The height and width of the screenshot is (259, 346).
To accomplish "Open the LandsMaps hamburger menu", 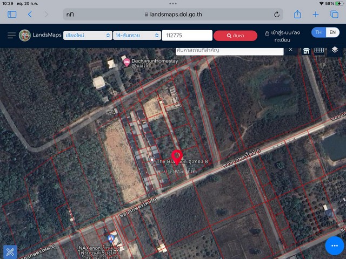I will [11, 35].
